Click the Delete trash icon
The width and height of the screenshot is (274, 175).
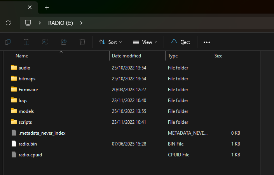click(82, 42)
